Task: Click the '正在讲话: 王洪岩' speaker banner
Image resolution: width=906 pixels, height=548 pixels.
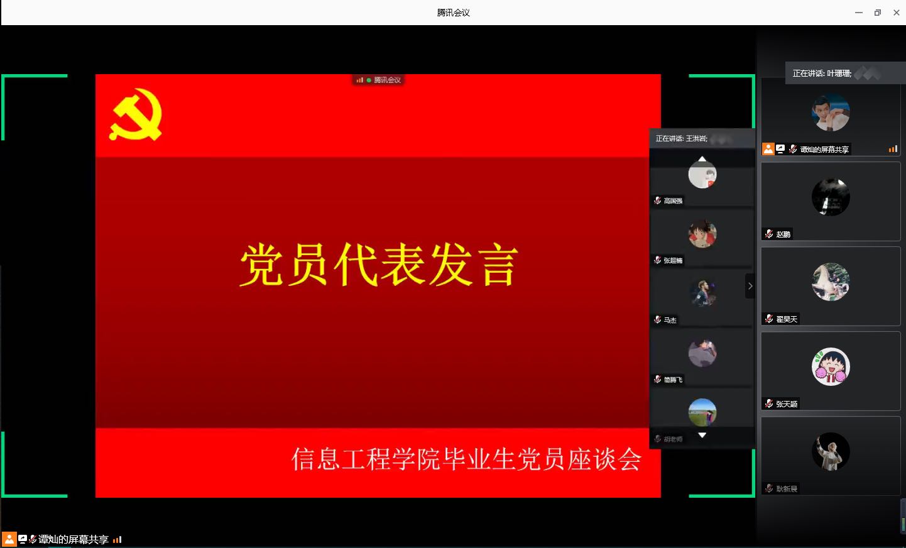Action: click(702, 138)
